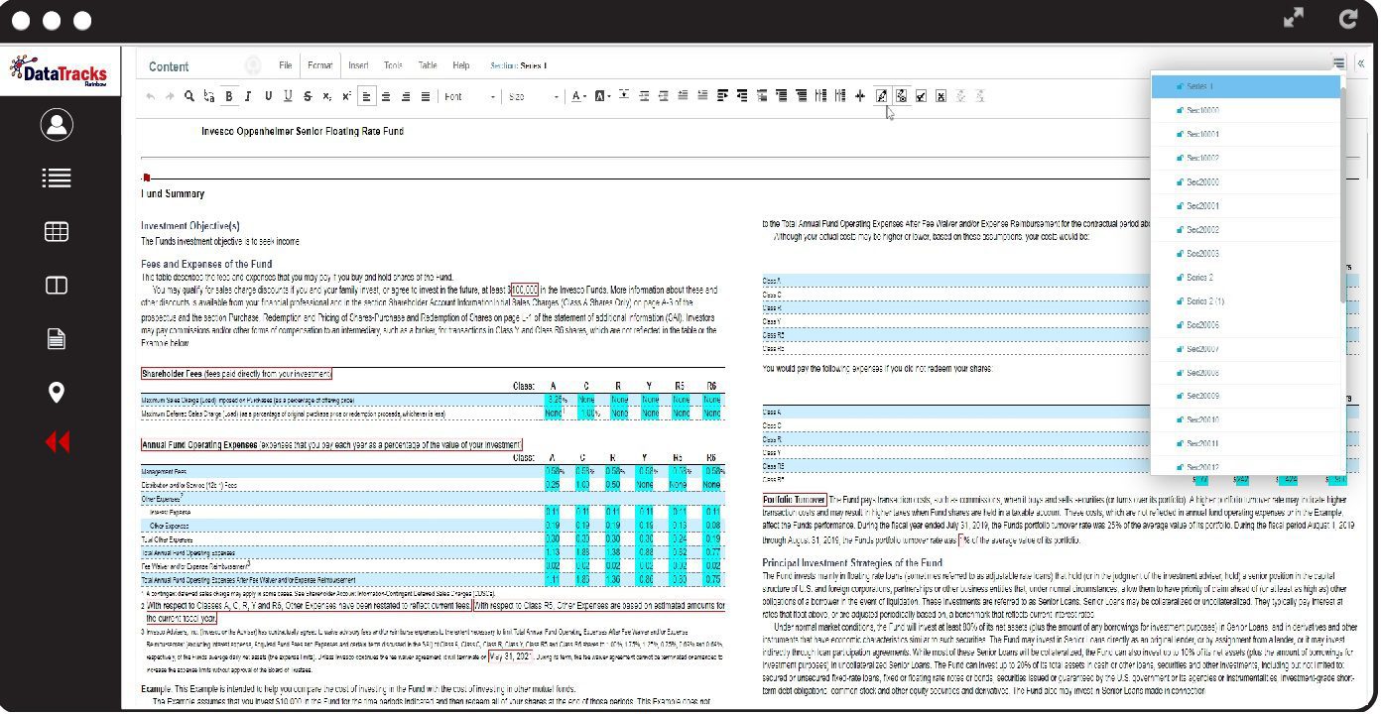Click the Content panel title
Image resolution: width=1381 pixels, height=714 pixels.
[x=169, y=66]
